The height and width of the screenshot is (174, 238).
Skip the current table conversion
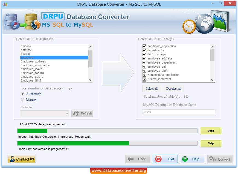pos(211,143)
